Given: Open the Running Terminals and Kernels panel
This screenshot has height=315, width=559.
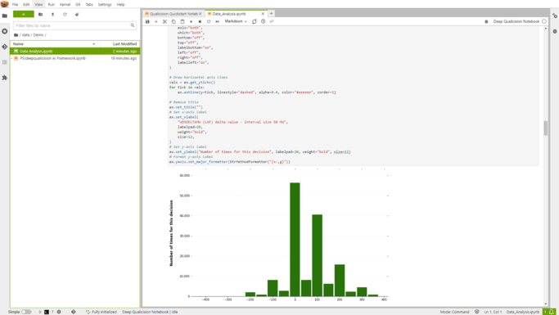Looking at the screenshot, I should click(5, 31).
